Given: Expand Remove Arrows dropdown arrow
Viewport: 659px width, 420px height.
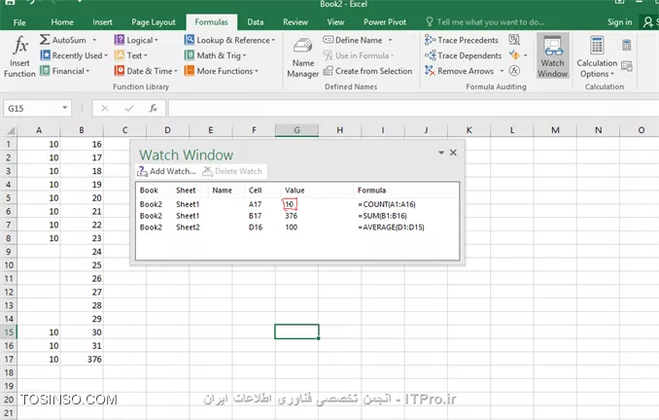Looking at the screenshot, I should [x=502, y=71].
